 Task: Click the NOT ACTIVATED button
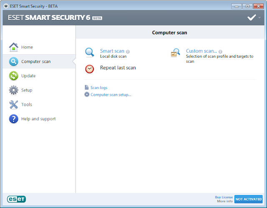click(249, 199)
